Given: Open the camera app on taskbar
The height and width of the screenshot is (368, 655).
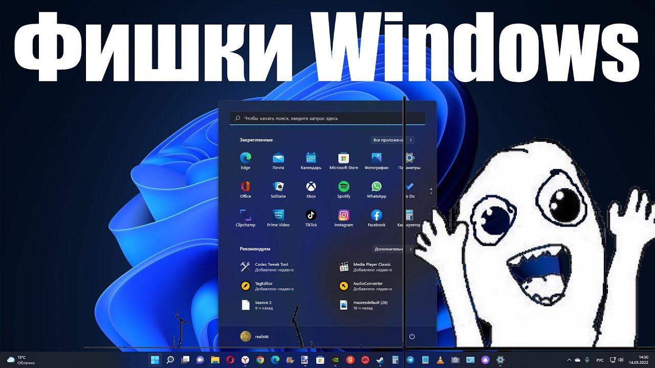Looking at the screenshot, I should (455, 359).
